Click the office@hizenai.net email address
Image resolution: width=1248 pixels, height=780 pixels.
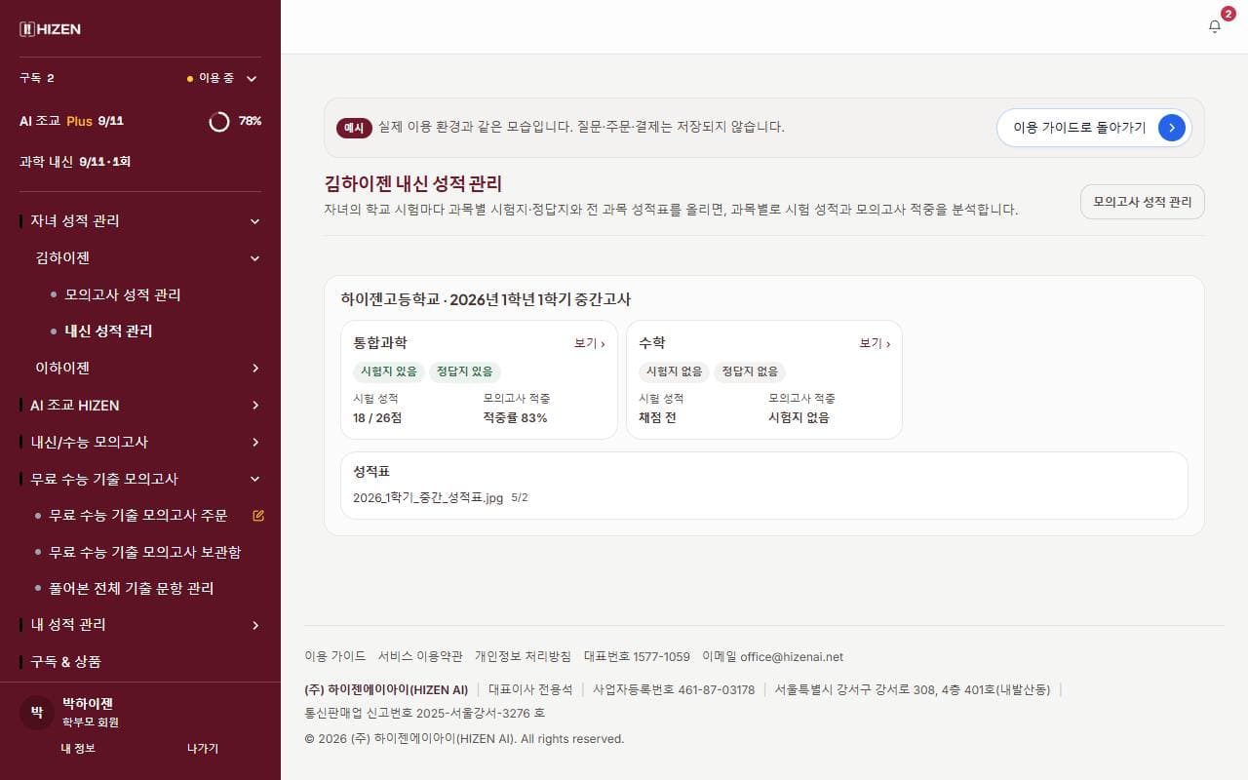(792, 656)
